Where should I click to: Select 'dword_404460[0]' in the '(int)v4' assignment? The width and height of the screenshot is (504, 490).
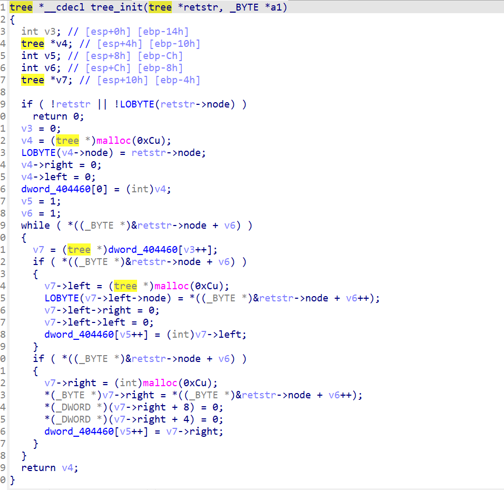tap(64, 189)
